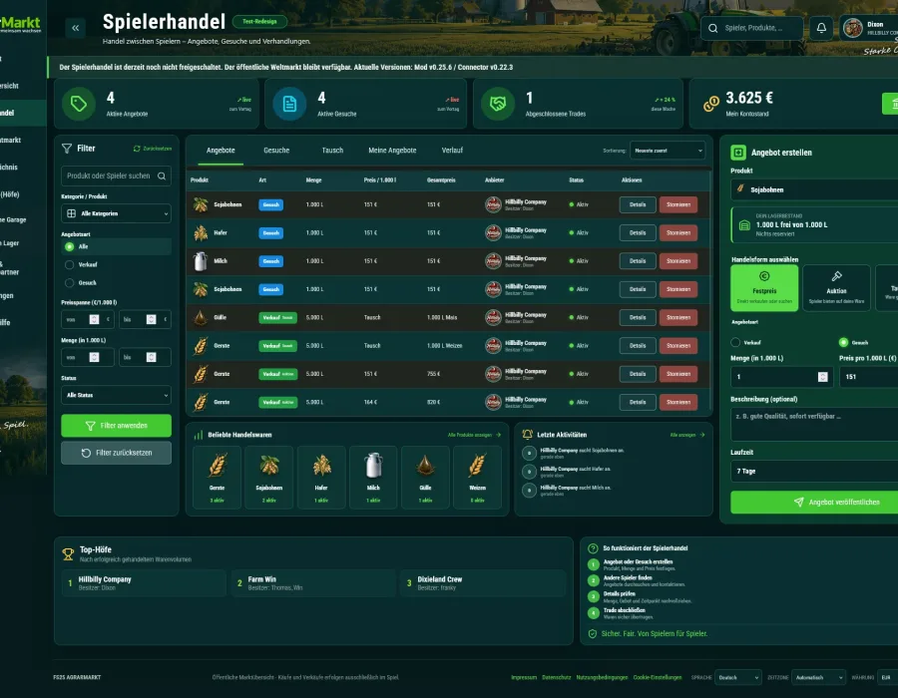898x698 pixels.
Task: Select the Milch card in Beliebte Handelswaren
Action: click(373, 478)
